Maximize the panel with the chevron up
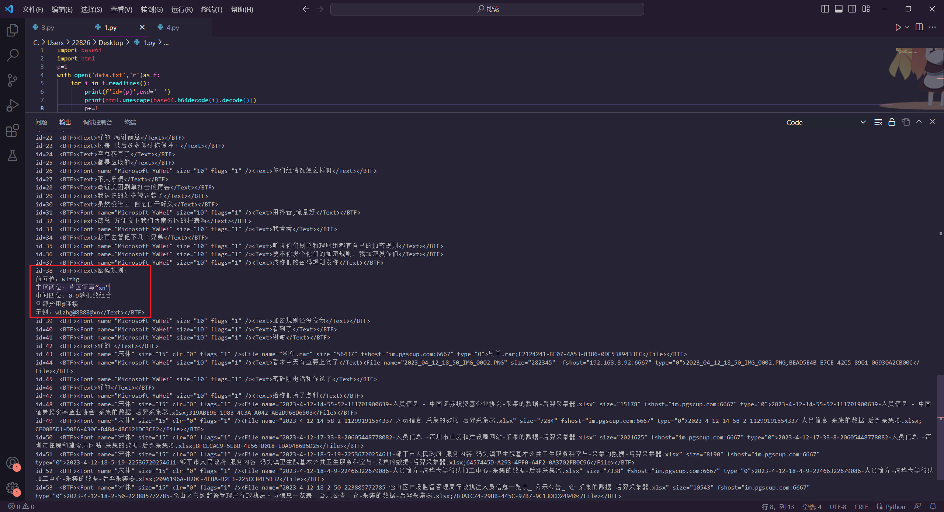This screenshot has width=944, height=512. click(919, 122)
